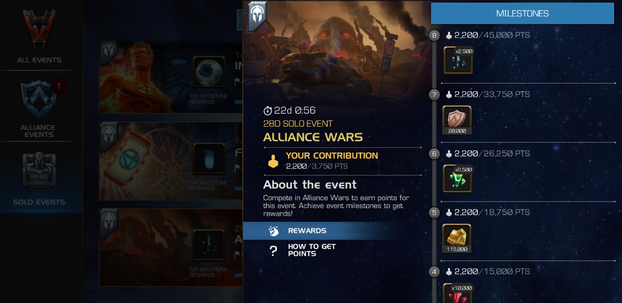This screenshot has height=303, width=622.
Task: Click the Milestones header tab
Action: point(522,13)
